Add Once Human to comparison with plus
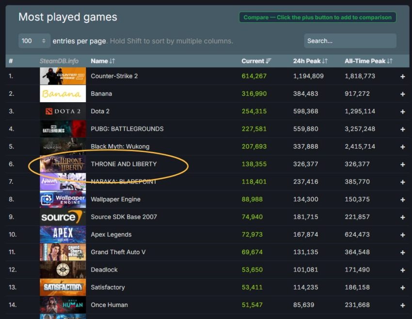 [x=402, y=305]
